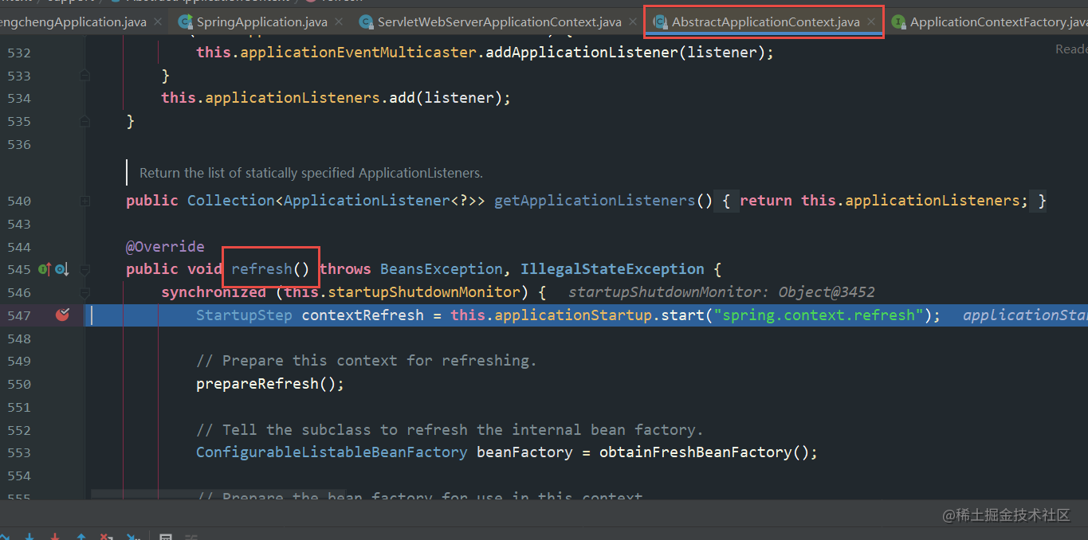Click the ApplicationContextFactory.java interface icon

click(x=898, y=22)
